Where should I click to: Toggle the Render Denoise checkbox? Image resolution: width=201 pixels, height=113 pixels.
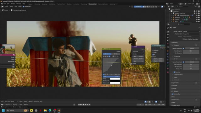(x=174, y=72)
